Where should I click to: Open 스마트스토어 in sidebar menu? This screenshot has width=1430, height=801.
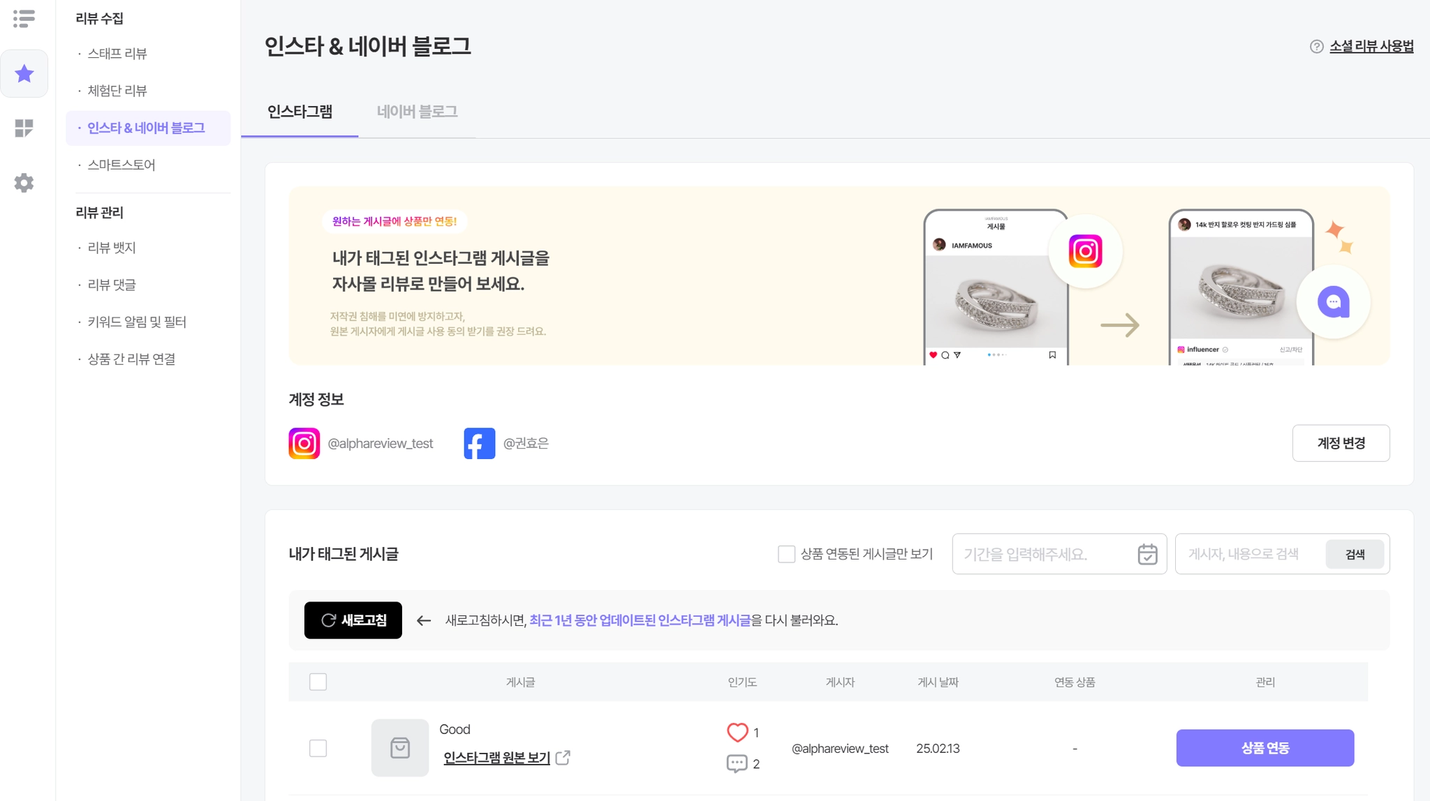coord(121,165)
